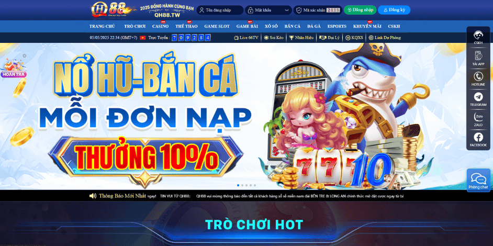This screenshot has width=493, height=246.
Task: Go to the Khuyến Mãi menu
Action: [x=367, y=26]
